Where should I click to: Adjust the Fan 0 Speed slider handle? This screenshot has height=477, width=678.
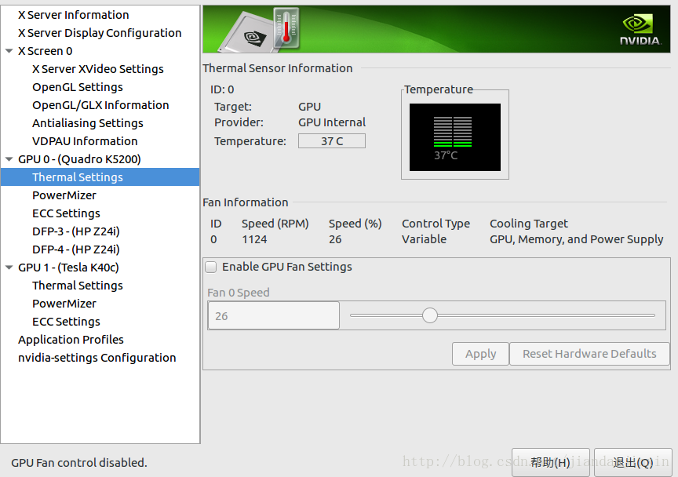point(430,315)
